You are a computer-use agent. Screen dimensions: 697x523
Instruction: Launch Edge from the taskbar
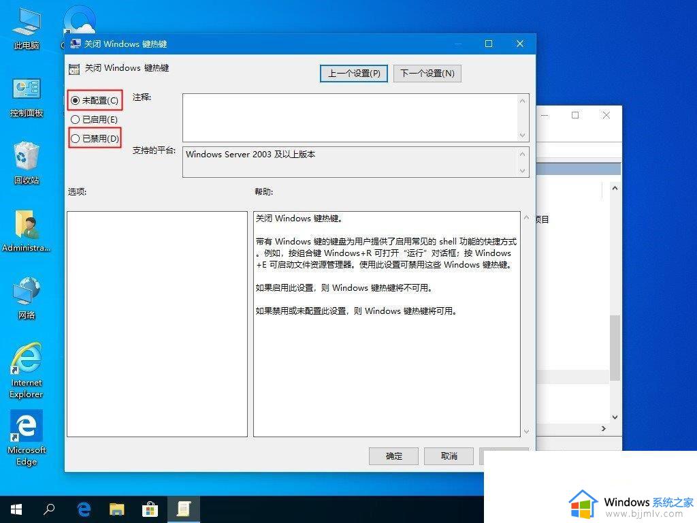[x=84, y=509]
